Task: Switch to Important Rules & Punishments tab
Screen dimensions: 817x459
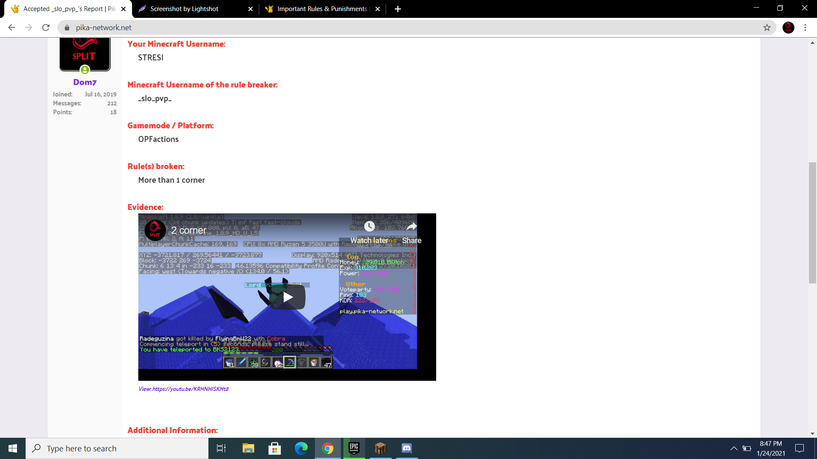Action: (x=321, y=9)
